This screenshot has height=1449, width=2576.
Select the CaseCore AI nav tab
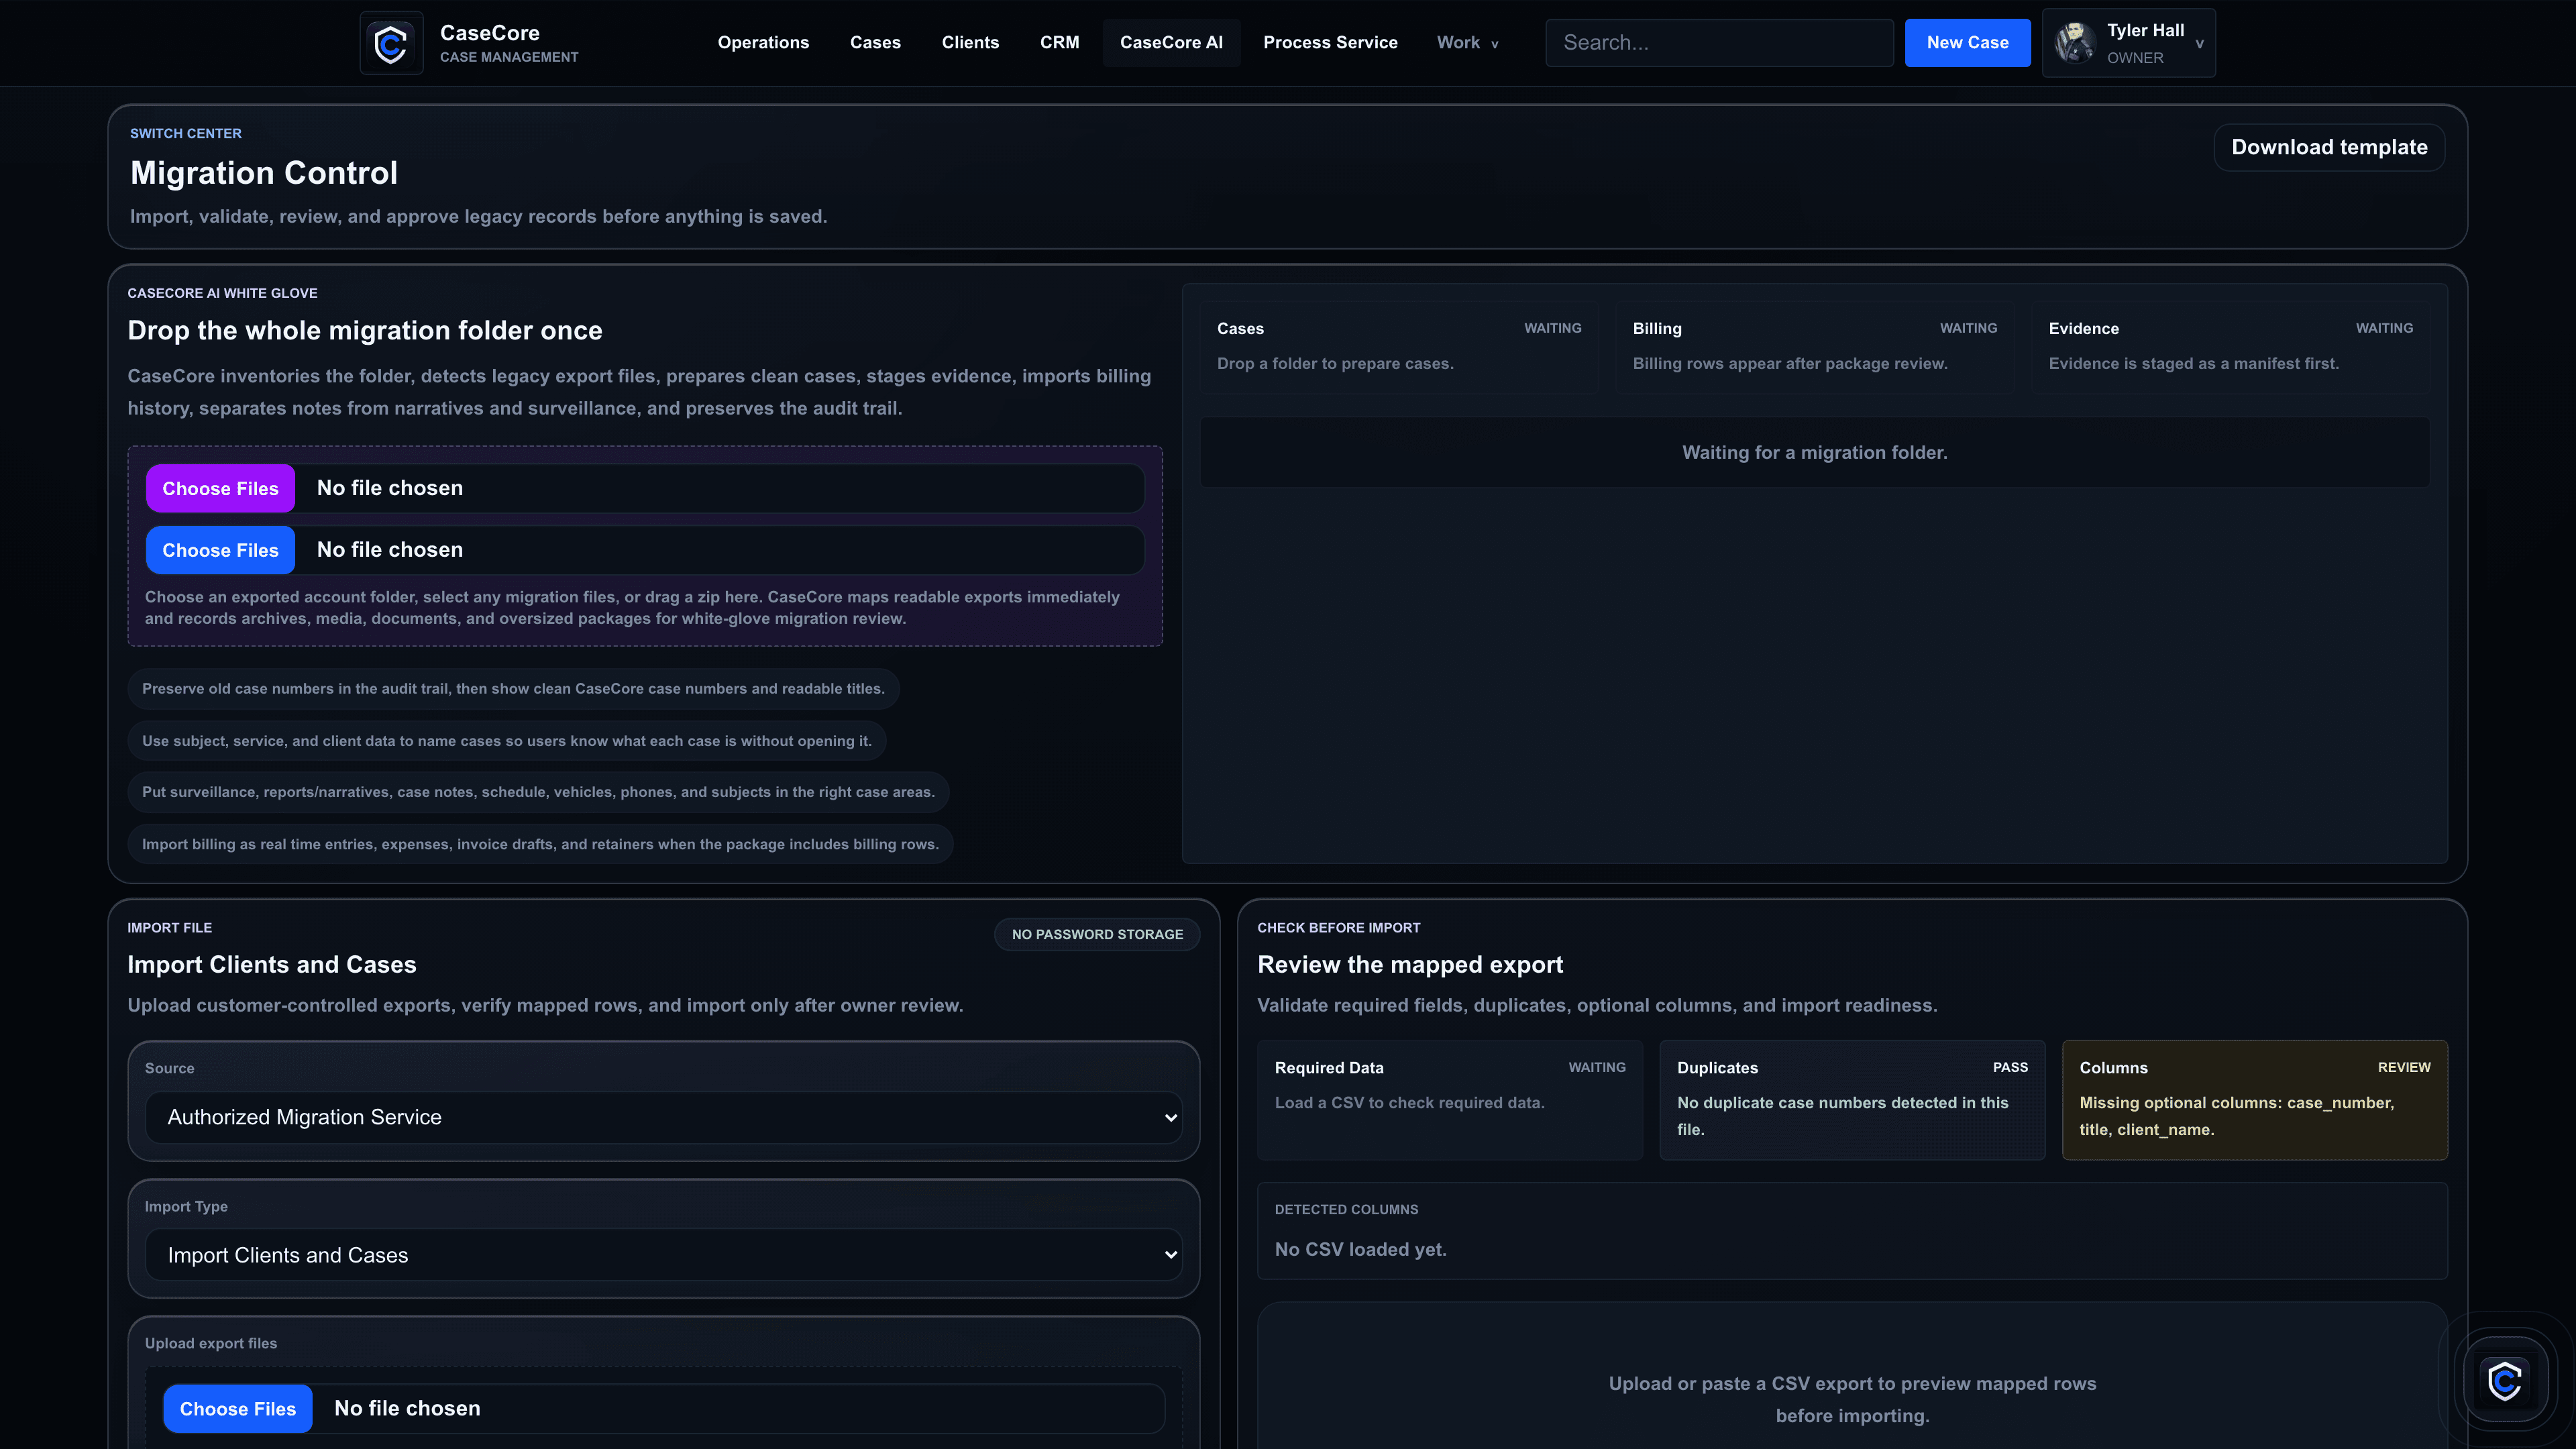(1171, 43)
